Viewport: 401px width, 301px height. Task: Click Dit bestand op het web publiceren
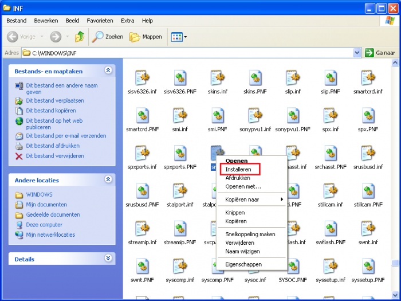(54, 124)
